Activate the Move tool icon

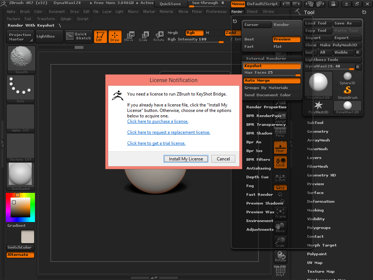[x=129, y=37]
